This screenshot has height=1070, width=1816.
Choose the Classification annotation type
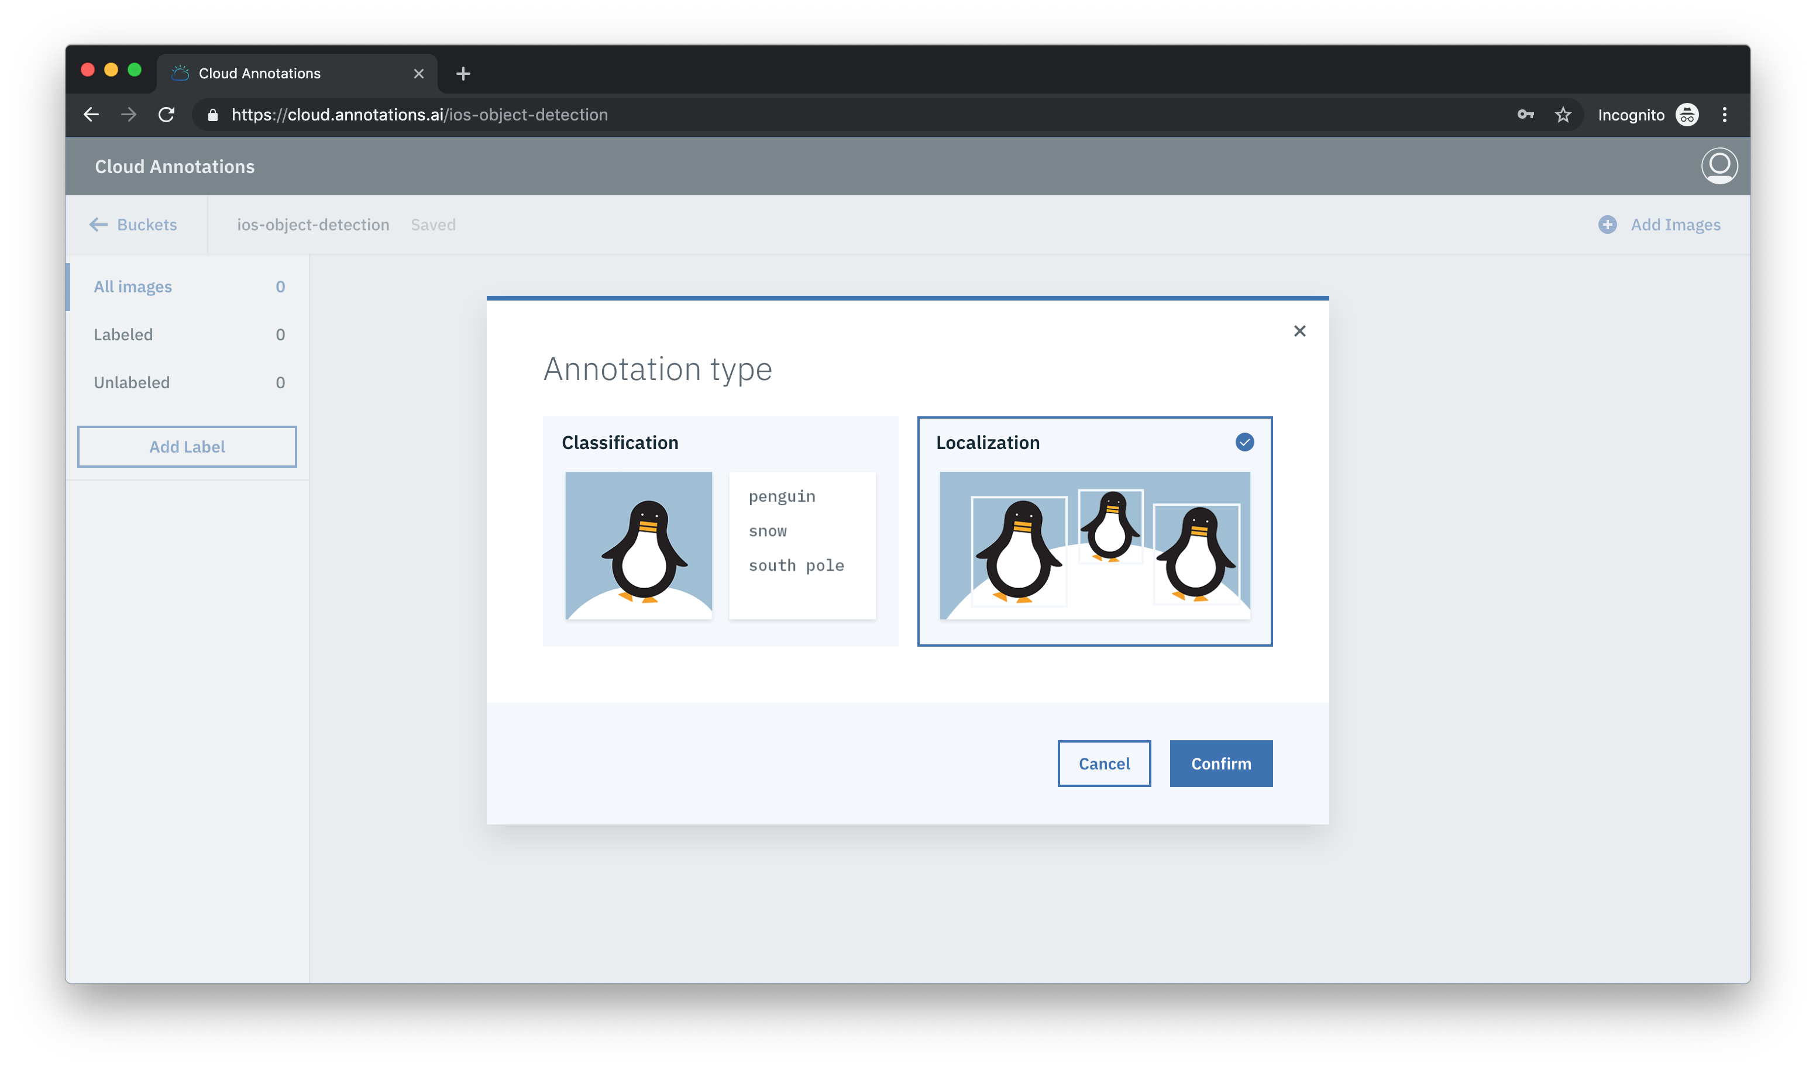(x=720, y=531)
